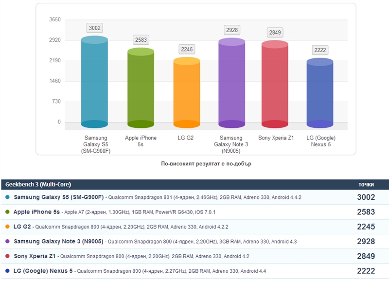
Task: Click the LG G2 orange bar
Action: point(187,92)
